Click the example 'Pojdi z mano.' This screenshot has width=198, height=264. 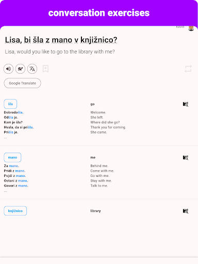[x=15, y=176]
